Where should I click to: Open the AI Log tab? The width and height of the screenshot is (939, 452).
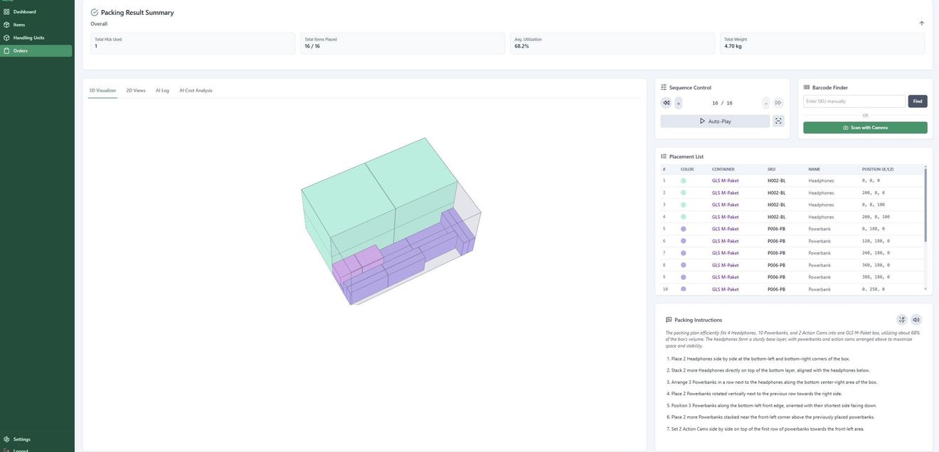[x=162, y=90]
